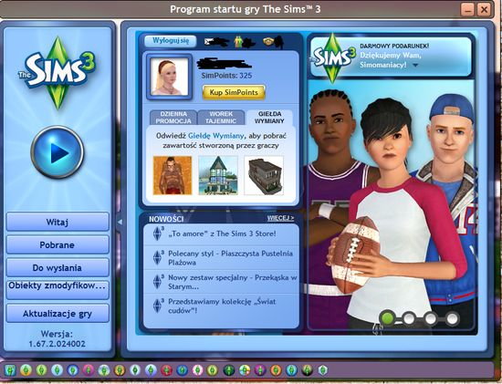
Task: Select the fourth carousel dot
Action: 452,318
